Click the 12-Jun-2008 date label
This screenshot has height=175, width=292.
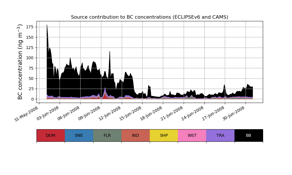tap(110, 113)
